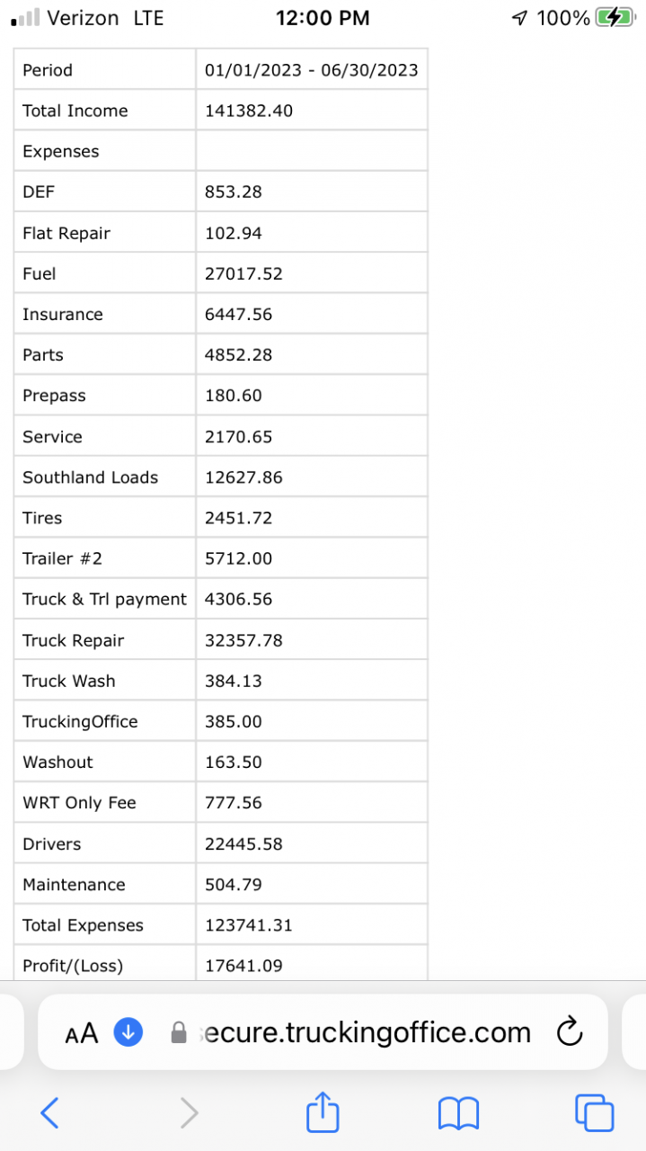The image size is (646, 1151).
Task: Click the Fuel expense value 27017.52
Action: (243, 274)
